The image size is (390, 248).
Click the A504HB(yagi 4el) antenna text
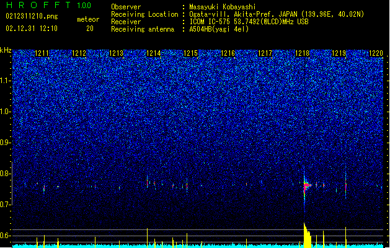pyautogui.click(x=219, y=29)
